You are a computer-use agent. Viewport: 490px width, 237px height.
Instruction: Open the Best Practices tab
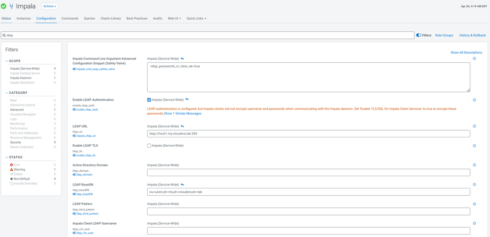click(x=137, y=19)
